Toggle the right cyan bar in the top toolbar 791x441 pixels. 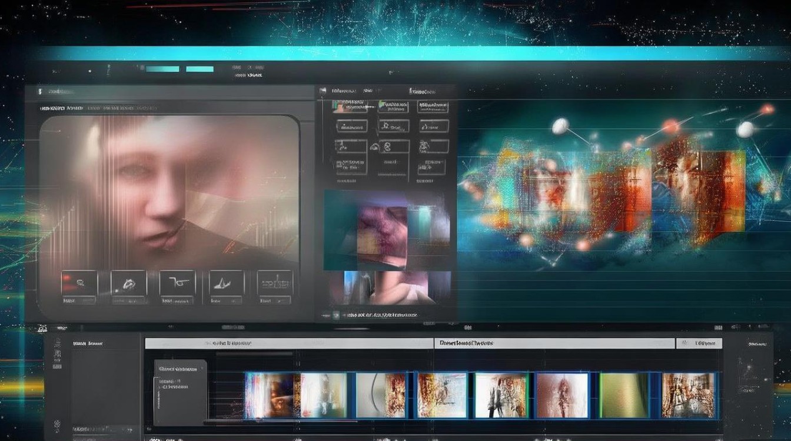coord(200,69)
